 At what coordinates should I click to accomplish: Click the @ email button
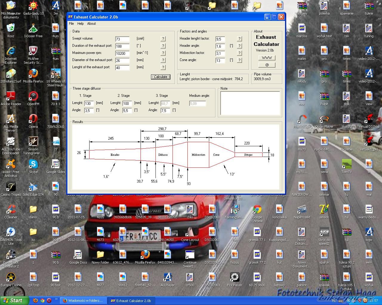tap(267, 65)
